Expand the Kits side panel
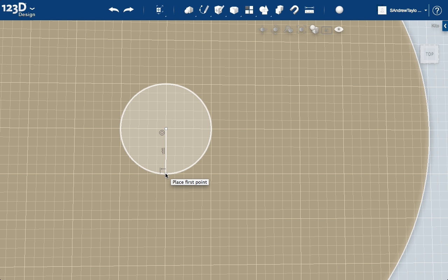This screenshot has width=448, height=280. (x=445, y=26)
